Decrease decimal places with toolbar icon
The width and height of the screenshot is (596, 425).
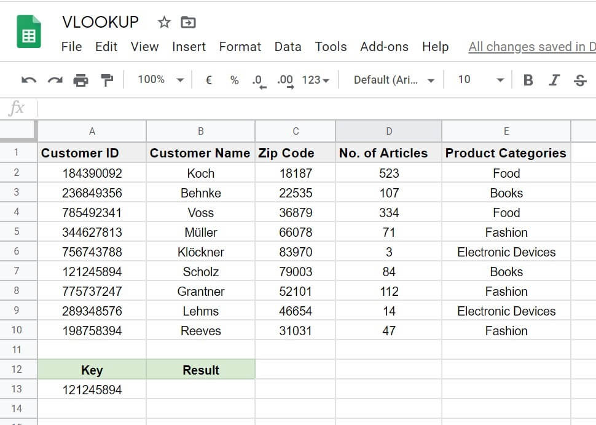click(x=258, y=79)
